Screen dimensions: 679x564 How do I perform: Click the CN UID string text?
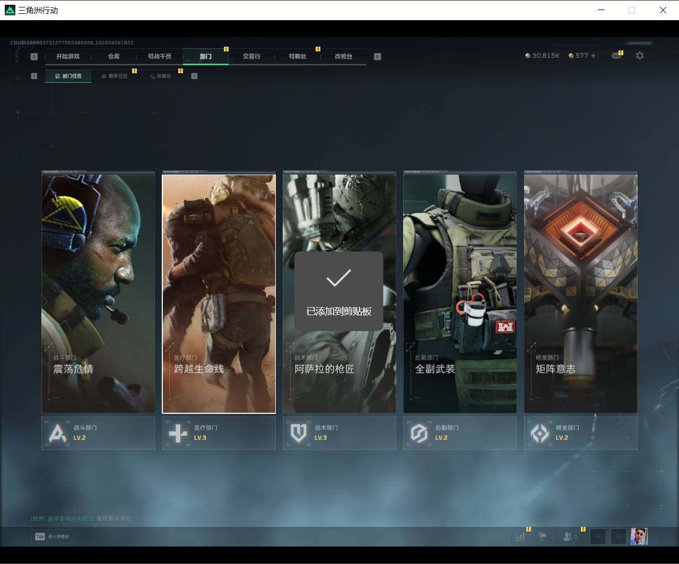(72, 42)
